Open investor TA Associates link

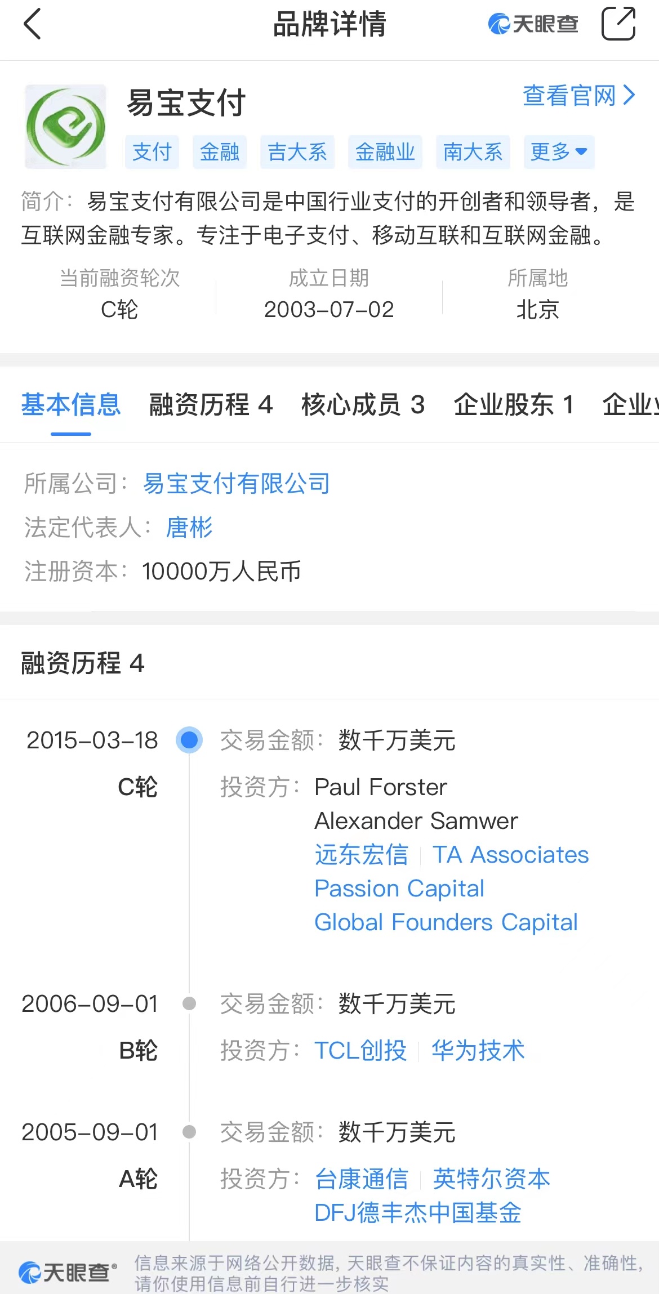coord(511,855)
